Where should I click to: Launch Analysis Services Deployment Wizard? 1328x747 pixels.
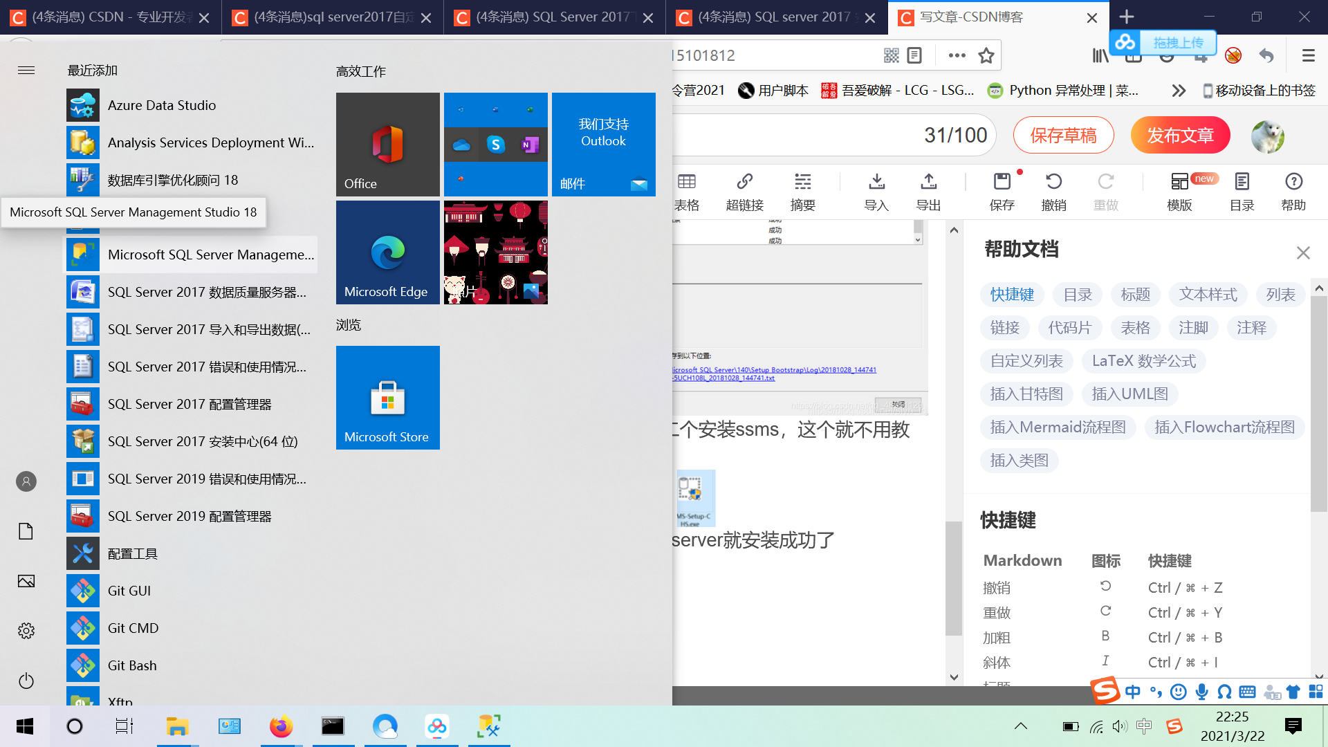coord(192,142)
